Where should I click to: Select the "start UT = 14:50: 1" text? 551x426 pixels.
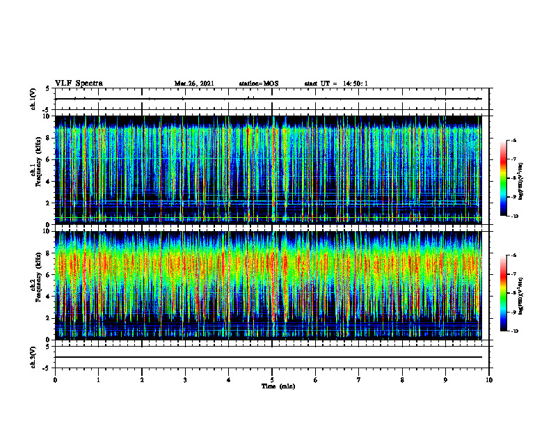[336, 84]
